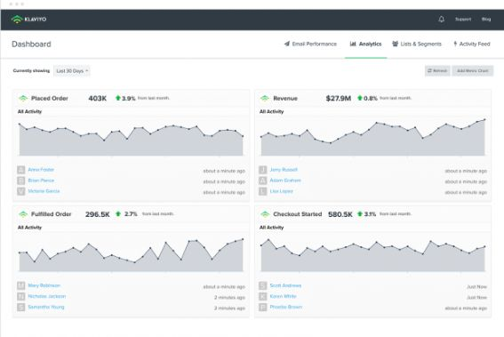Viewport: 504px width, 337px height.
Task: Click the green up arrow next to 3.9%
Action: coord(118,98)
